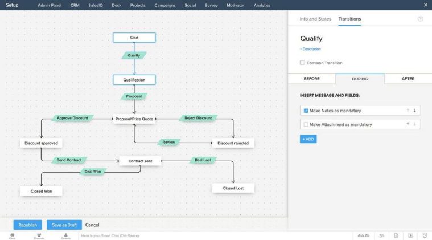This screenshot has height=240, width=432.
Task: Switch to the AFTER tab
Action: click(408, 79)
